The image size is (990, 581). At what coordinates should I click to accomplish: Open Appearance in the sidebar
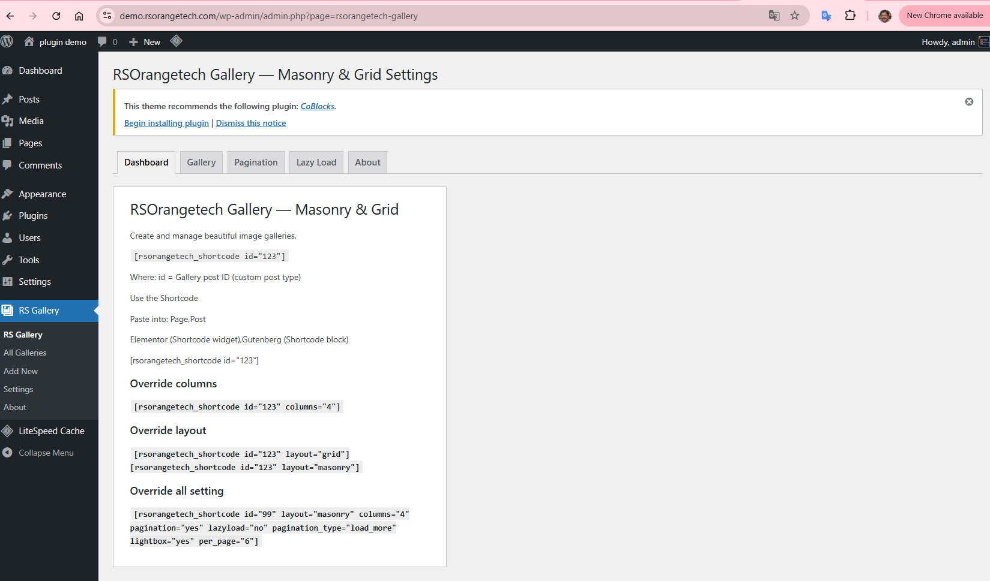(x=49, y=194)
